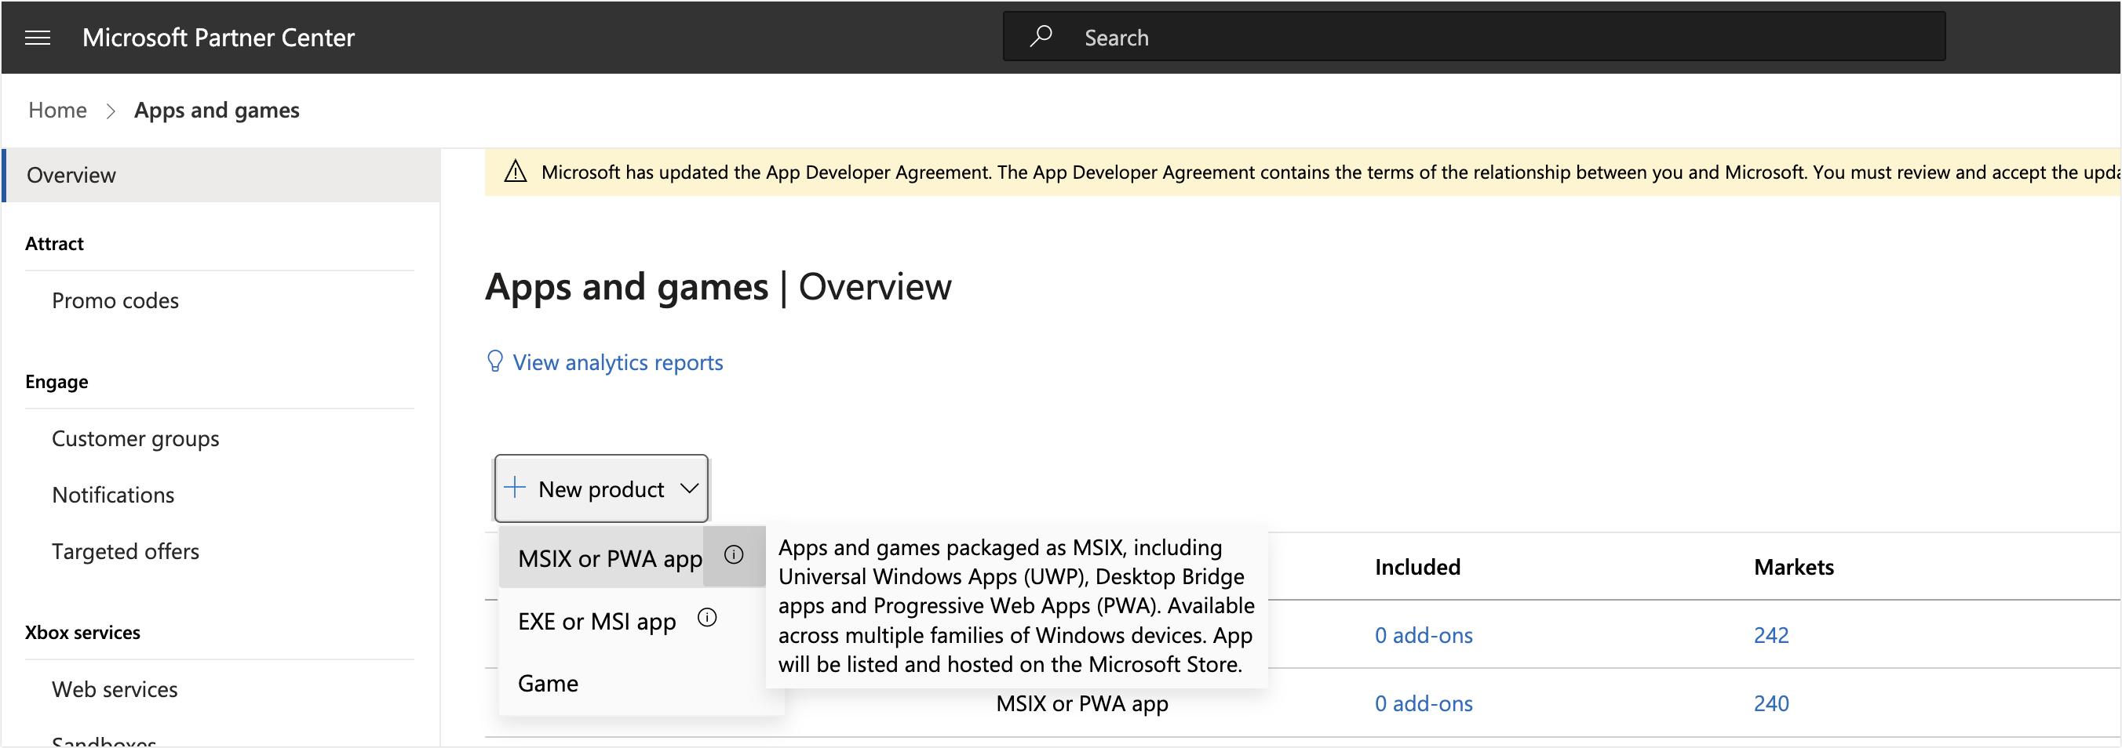This screenshot has width=2122, height=748.
Task: Click the lightbulb icon beside analytics reports
Action: (x=495, y=362)
